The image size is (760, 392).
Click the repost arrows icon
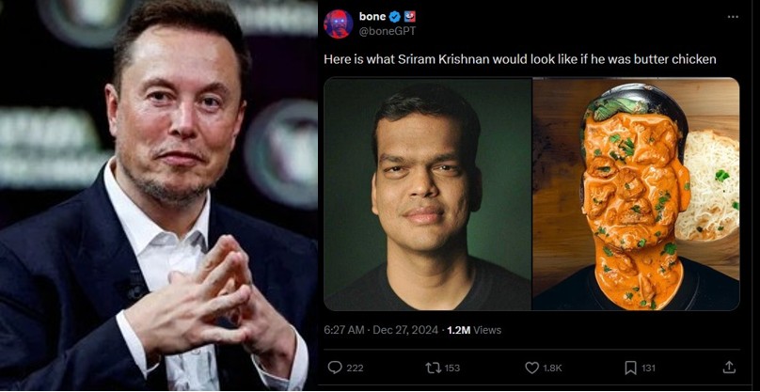(432, 368)
